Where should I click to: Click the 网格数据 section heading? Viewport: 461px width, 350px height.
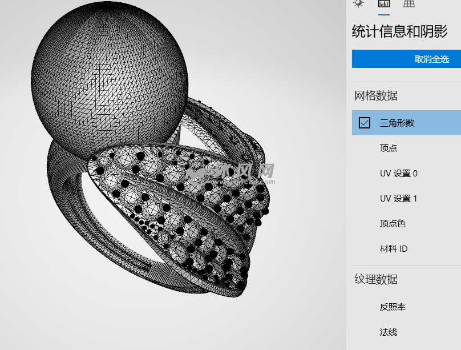[x=376, y=95]
